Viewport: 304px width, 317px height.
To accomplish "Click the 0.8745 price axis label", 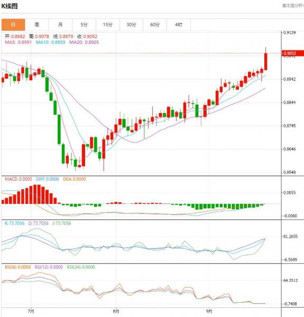I will tap(289, 126).
